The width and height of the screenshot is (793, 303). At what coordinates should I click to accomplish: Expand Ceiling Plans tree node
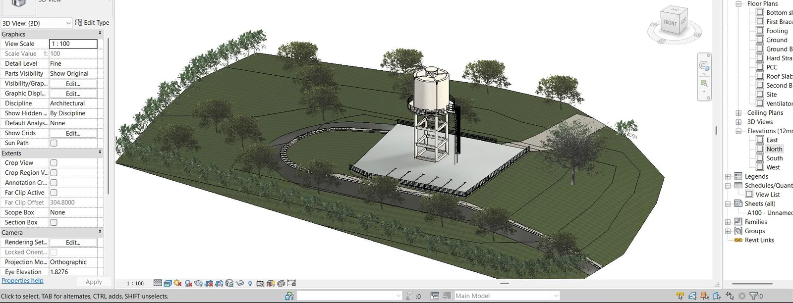click(x=738, y=113)
